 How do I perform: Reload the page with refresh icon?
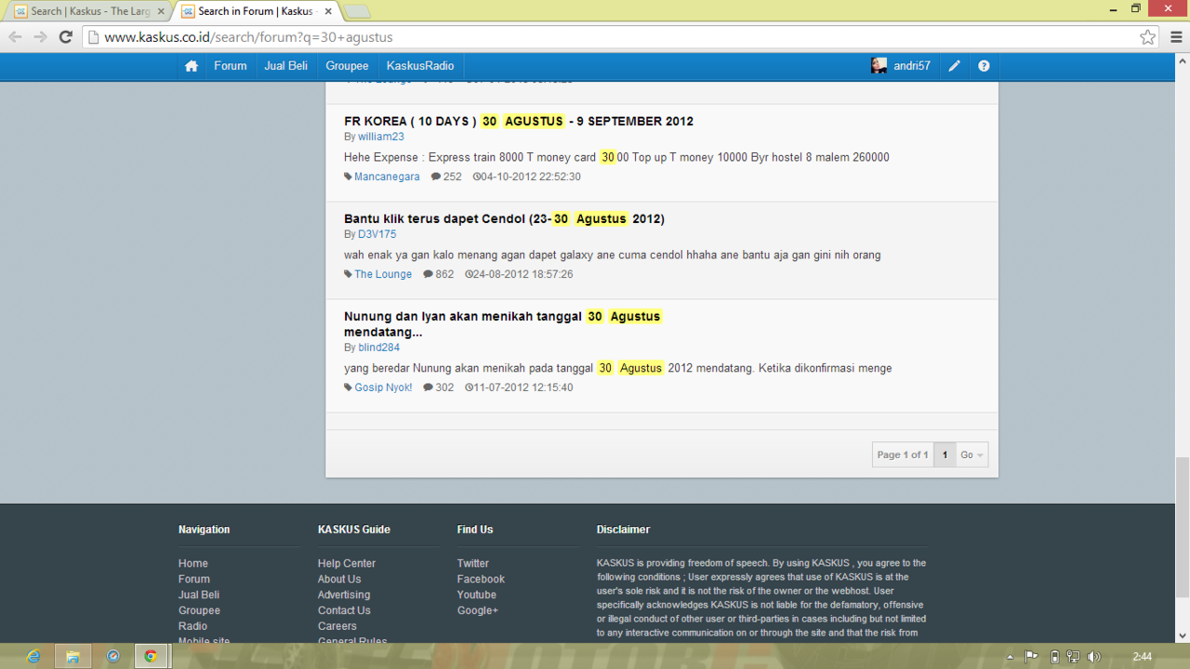[65, 37]
